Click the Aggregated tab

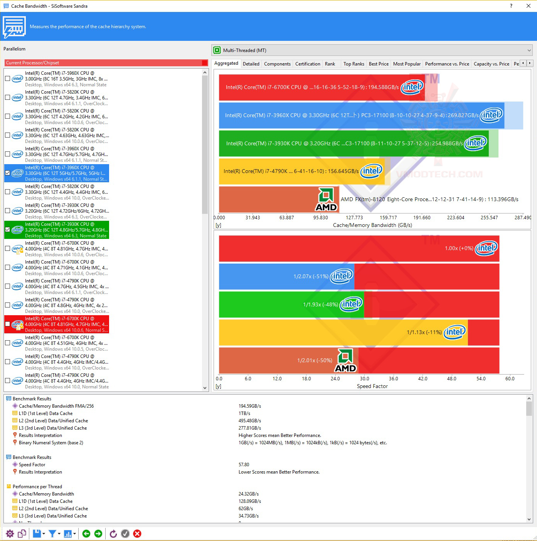(226, 63)
